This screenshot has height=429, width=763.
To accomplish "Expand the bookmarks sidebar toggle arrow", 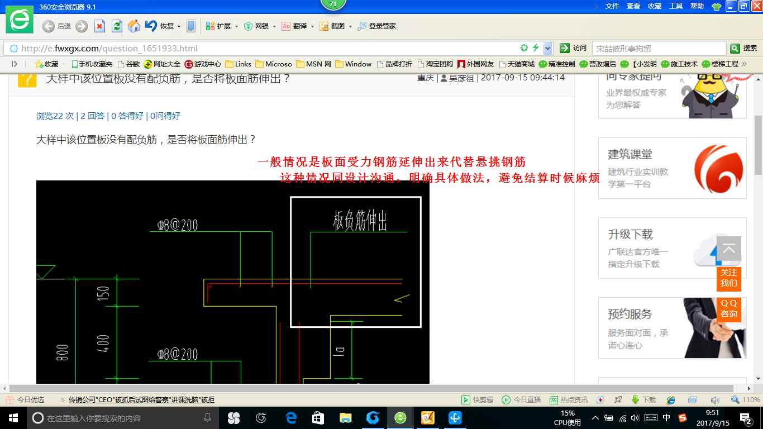I will coord(15,64).
